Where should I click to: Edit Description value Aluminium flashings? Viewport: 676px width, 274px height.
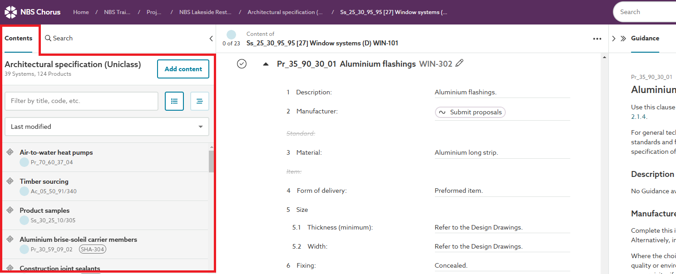coord(502,92)
